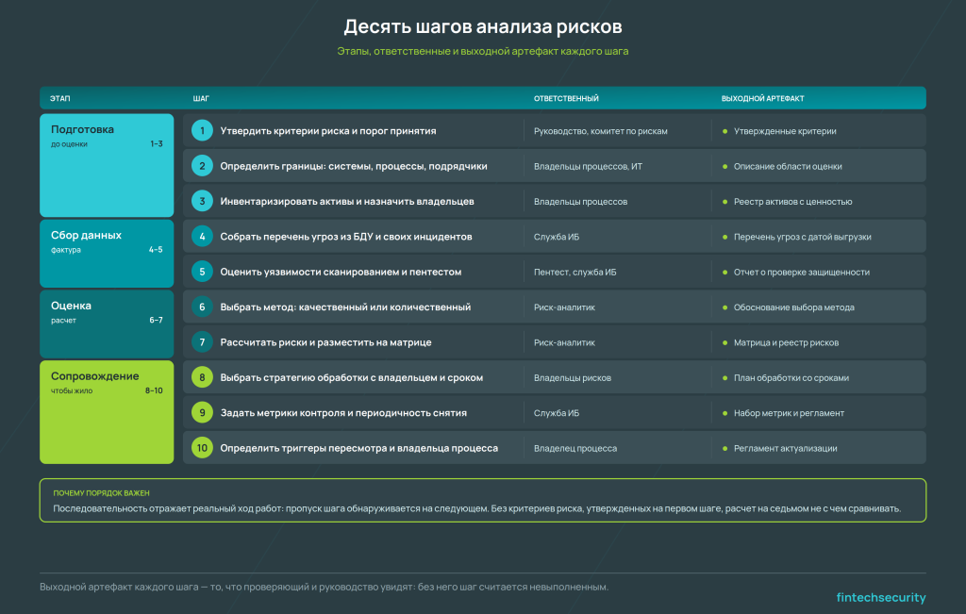
Task: Click the paragraph starting Последовательность отражает
Action: [x=476, y=508]
